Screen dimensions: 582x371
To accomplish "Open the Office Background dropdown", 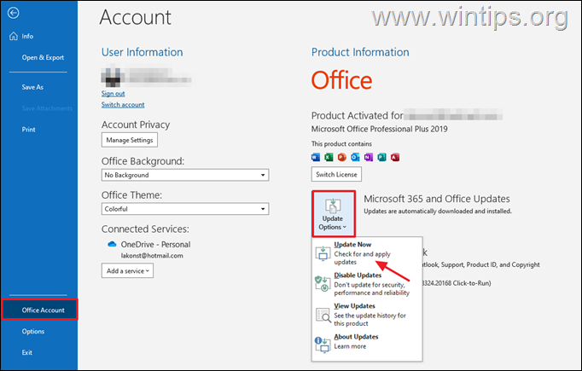I will coord(185,175).
